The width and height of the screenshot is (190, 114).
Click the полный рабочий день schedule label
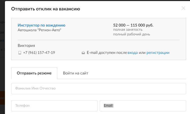point(131,34)
